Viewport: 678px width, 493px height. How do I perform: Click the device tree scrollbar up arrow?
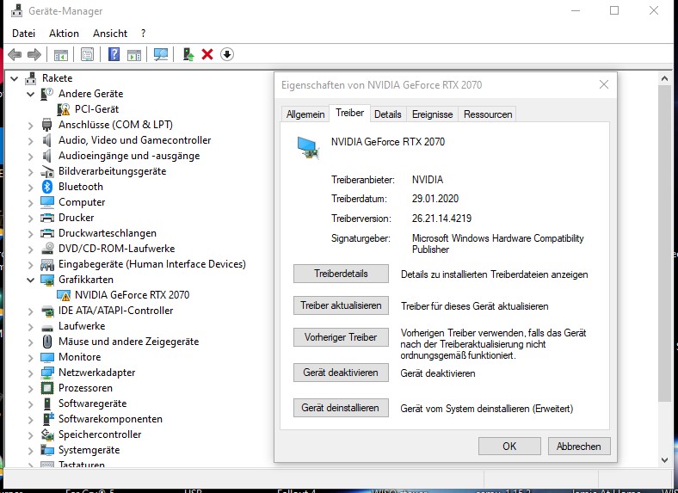point(664,78)
